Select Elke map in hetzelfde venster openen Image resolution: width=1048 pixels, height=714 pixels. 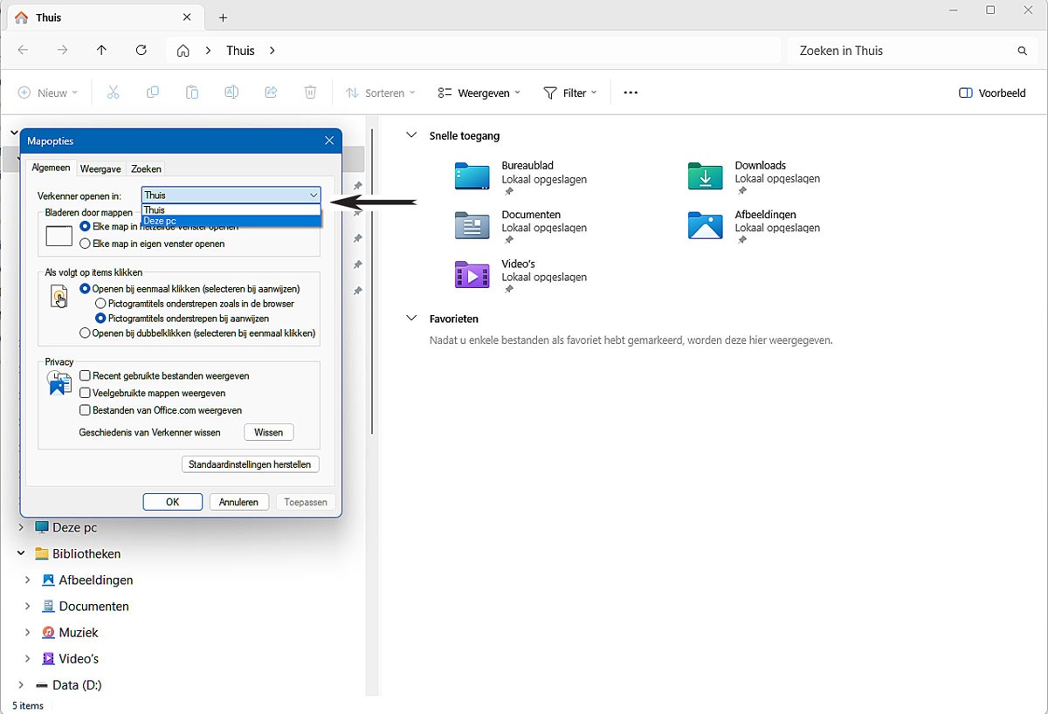[x=86, y=226]
